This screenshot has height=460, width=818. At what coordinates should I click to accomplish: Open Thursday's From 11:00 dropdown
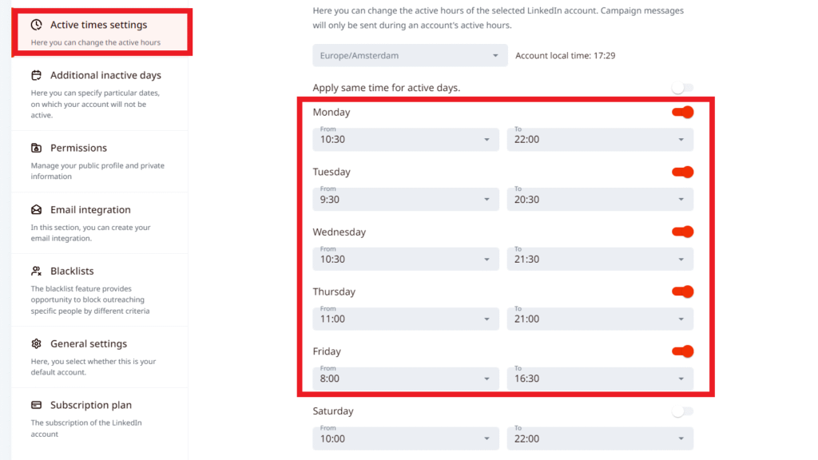[405, 319]
